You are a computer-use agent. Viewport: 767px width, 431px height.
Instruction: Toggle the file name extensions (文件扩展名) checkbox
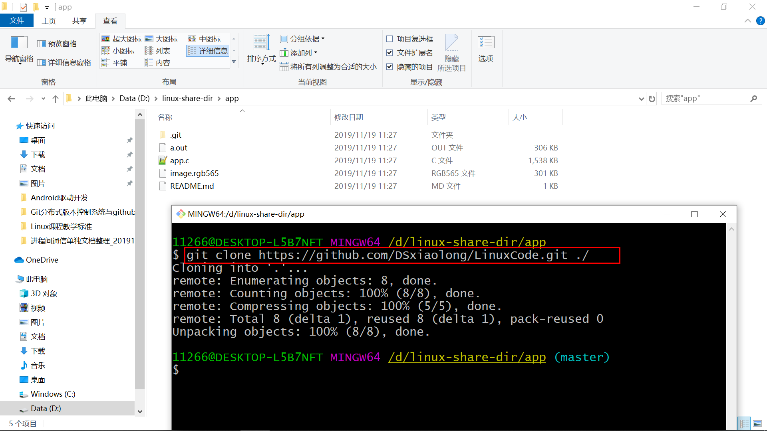pos(389,53)
